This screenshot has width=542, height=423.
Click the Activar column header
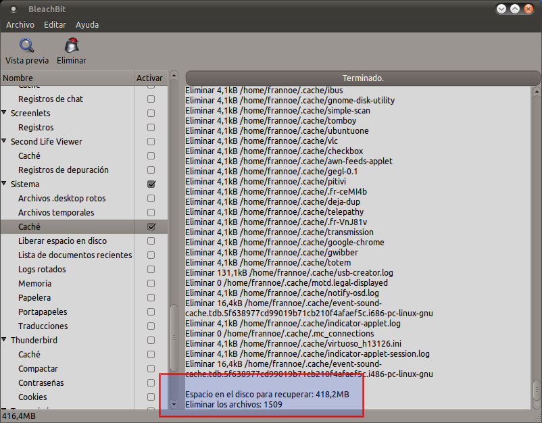point(149,78)
